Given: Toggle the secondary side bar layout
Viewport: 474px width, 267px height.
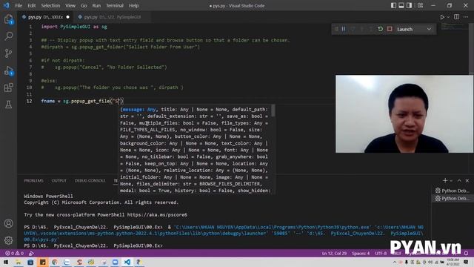Looking at the screenshot, I should coord(409,5).
